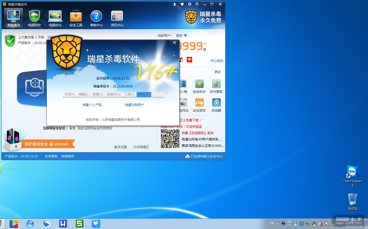Open 文件(F) menu in the dialog

pyautogui.click(x=70, y=94)
